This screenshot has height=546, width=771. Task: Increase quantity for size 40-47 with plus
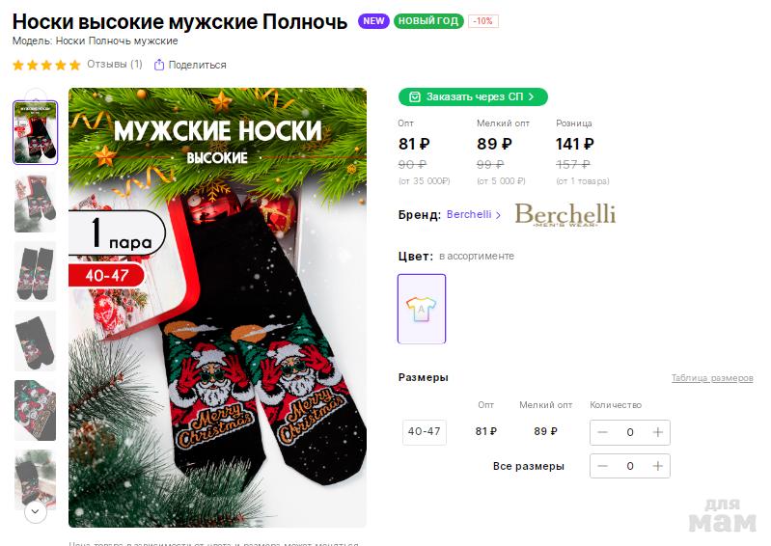click(x=658, y=432)
